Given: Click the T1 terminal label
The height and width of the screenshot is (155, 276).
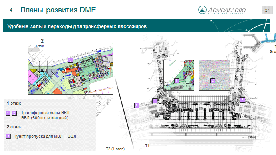Looking at the screenshot, I should pyautogui.click(x=147, y=146).
